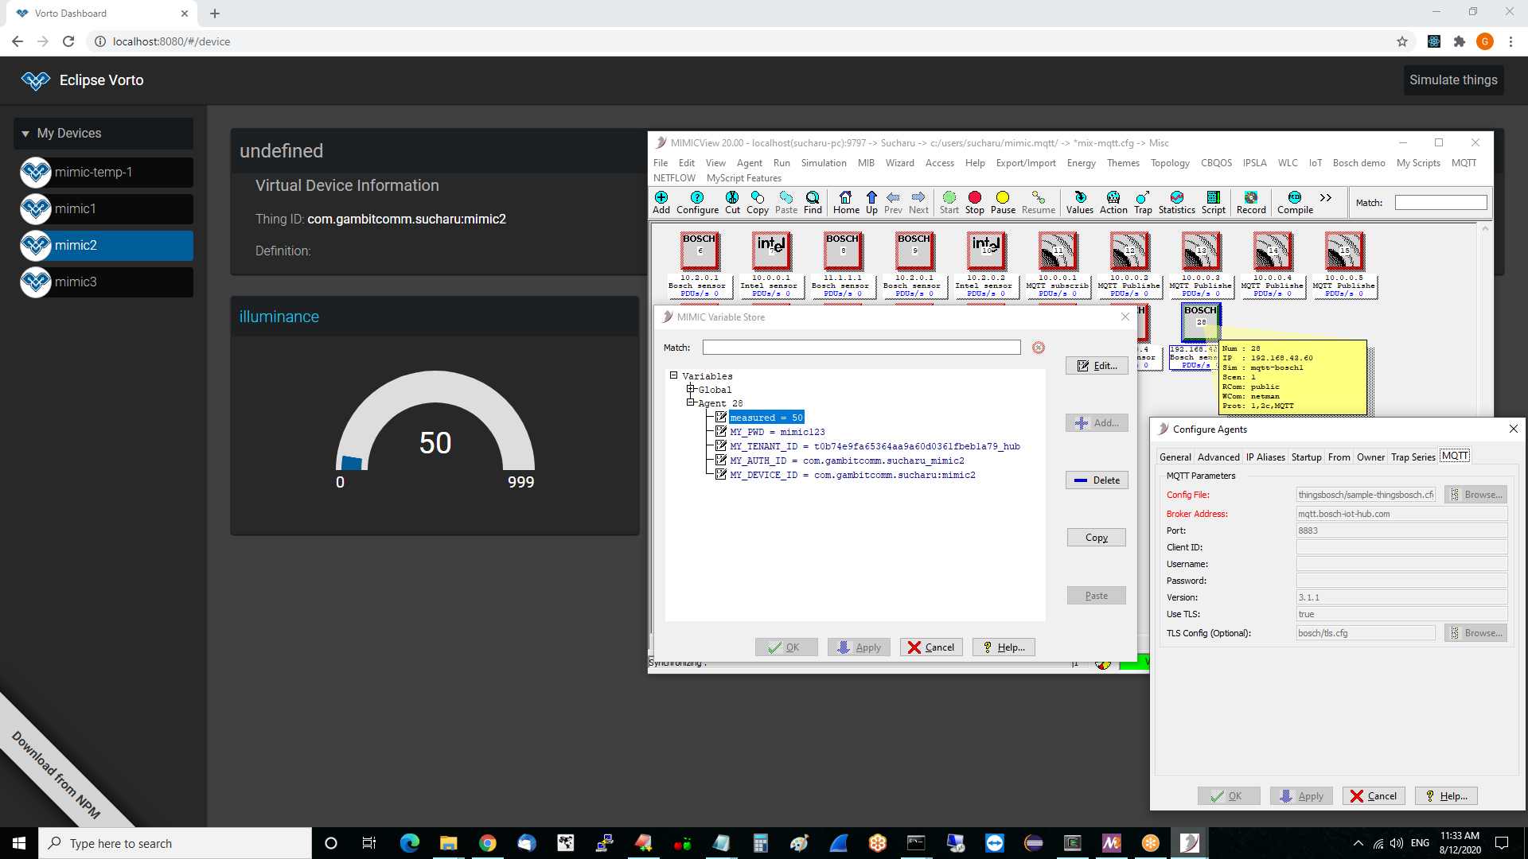Click the Configure toolbar icon
The height and width of the screenshot is (859, 1528).
point(697,203)
